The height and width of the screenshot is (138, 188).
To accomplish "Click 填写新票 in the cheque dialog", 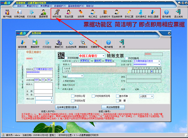I will click(x=22, y=44).
